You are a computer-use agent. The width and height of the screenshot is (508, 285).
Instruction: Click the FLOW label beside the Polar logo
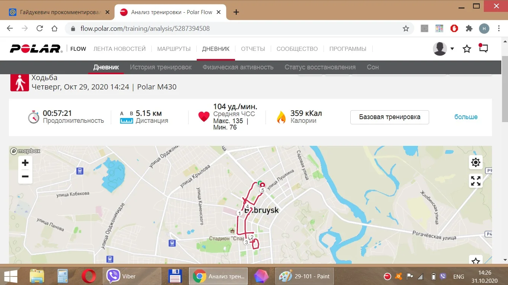tap(78, 49)
